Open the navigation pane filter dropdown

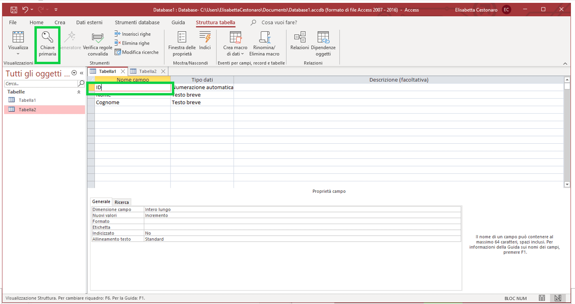coord(74,73)
